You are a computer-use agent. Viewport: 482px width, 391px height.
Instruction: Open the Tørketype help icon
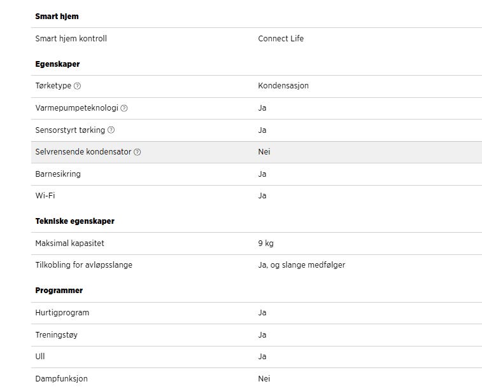tap(77, 86)
